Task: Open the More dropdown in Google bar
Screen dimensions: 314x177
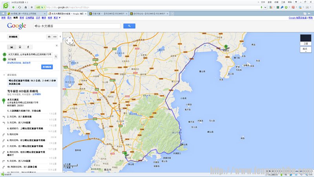Action: coord(57,18)
